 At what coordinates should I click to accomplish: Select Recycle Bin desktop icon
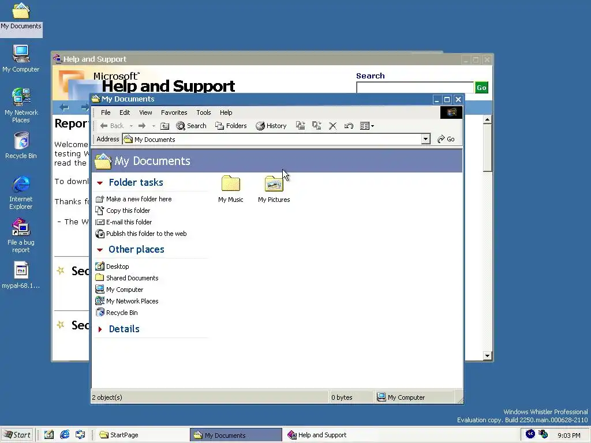pos(21,145)
